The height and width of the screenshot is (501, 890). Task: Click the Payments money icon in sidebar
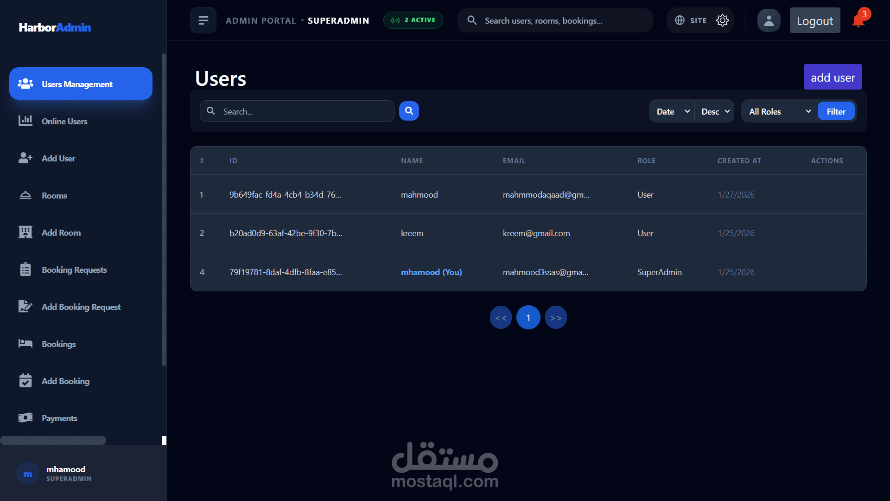(25, 418)
